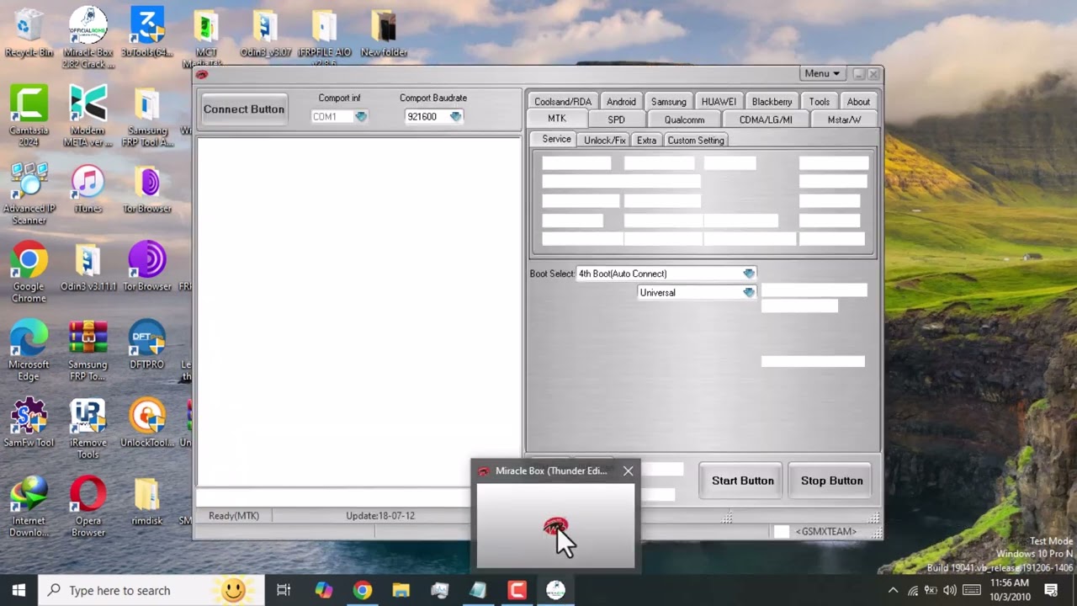Open the DFTPRO desktop icon
This screenshot has height=606, width=1077.
tap(147, 345)
